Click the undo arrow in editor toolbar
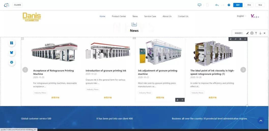The image size is (269, 131). click(217, 5)
